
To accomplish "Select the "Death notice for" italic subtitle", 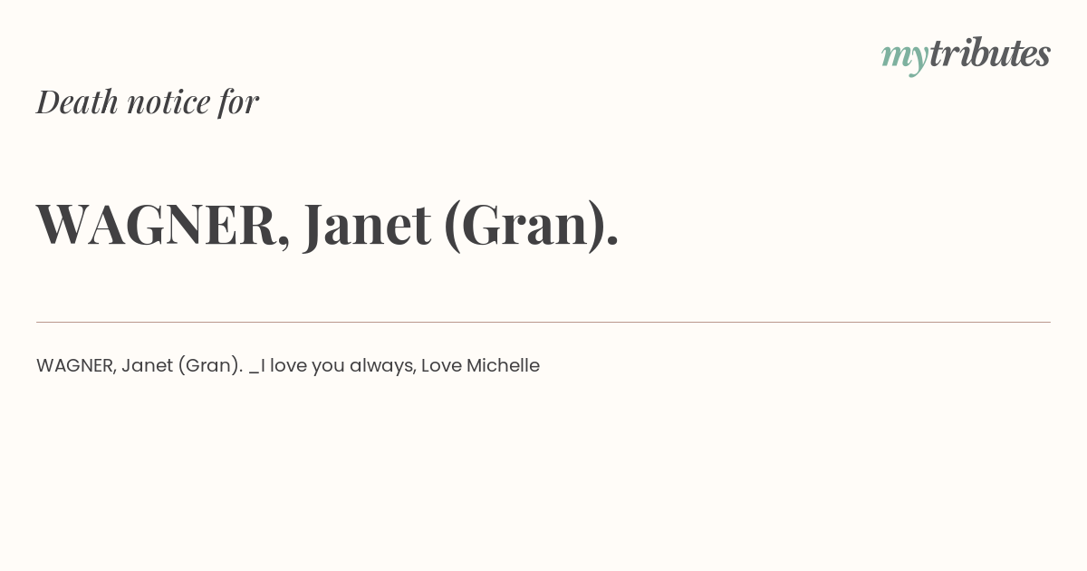I will click(148, 102).
